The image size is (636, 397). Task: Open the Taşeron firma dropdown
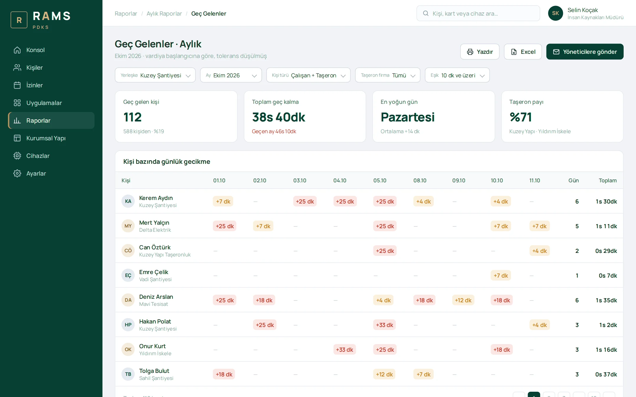[x=387, y=75]
